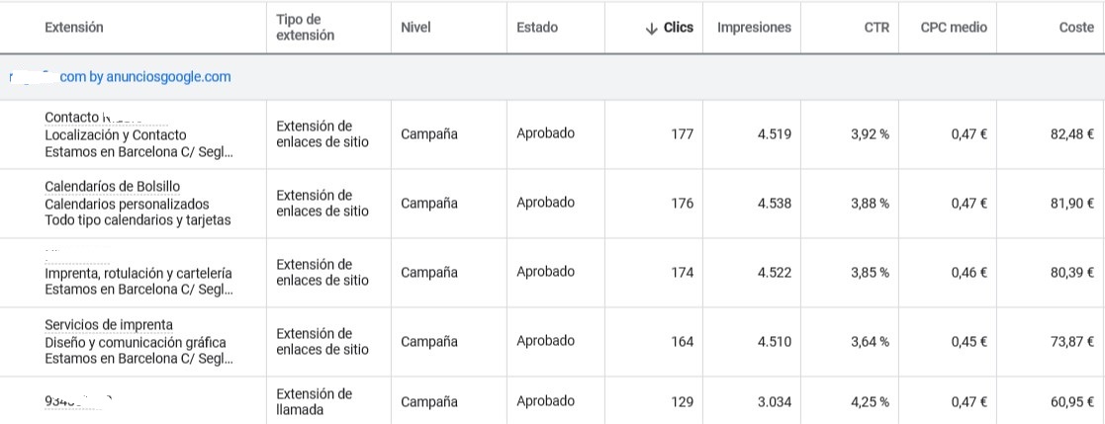The width and height of the screenshot is (1105, 424).
Task: Open the Servicios de imprenta extension
Action: pyautogui.click(x=109, y=324)
